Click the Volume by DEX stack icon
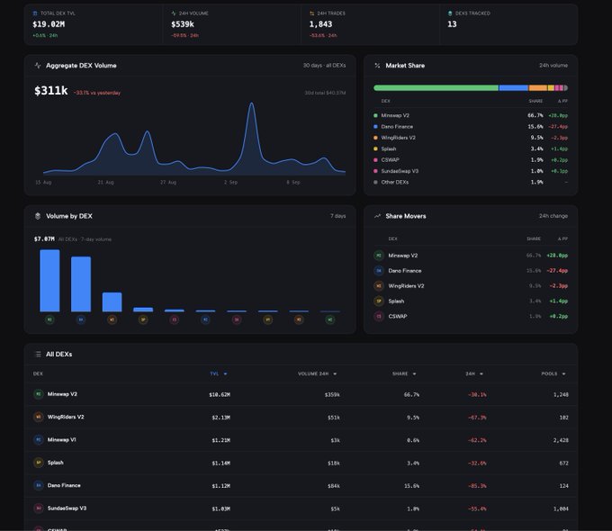The image size is (612, 531). click(38, 216)
